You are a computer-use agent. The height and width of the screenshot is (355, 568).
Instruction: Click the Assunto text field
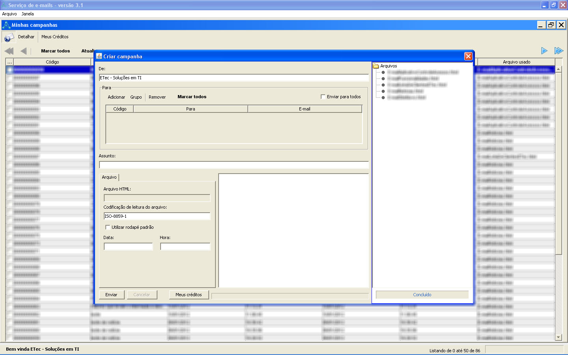pos(234,165)
